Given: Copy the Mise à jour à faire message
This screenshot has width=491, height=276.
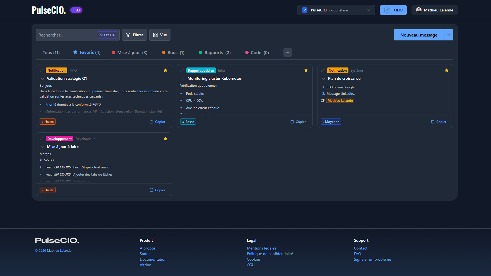Looking at the screenshot, I should tap(158, 190).
